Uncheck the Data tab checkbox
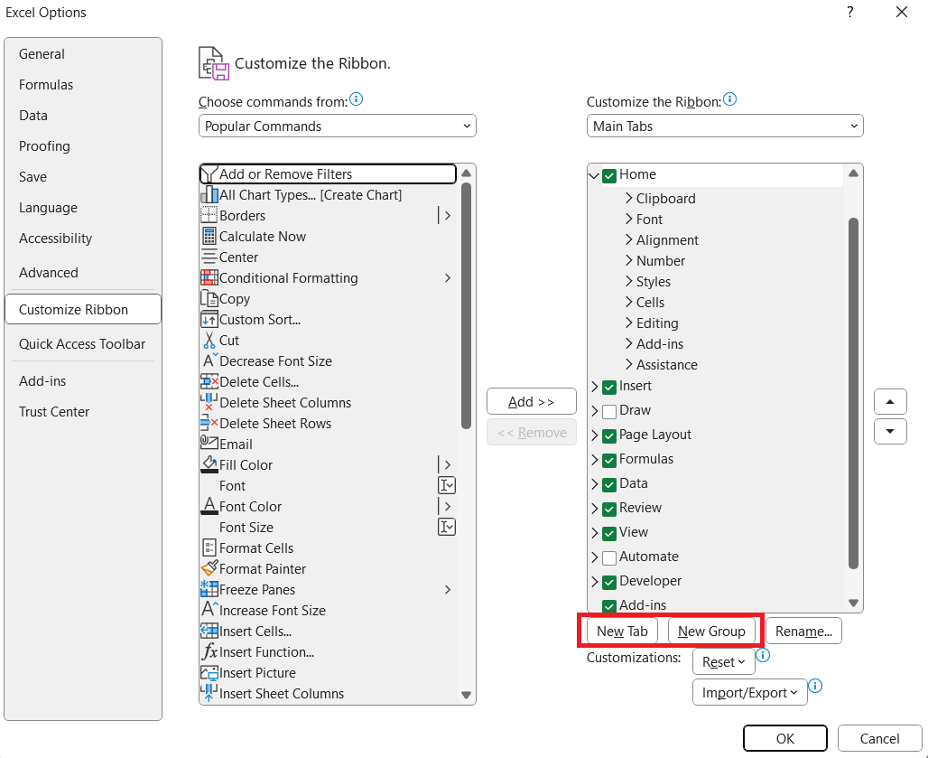Viewport: 928px width, 758px height. pos(609,484)
